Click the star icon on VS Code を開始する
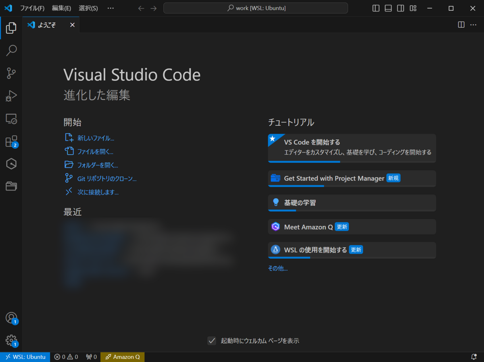 pyautogui.click(x=273, y=139)
